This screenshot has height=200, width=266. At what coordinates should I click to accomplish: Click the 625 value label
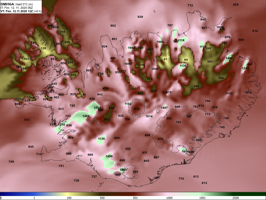(236, 5)
